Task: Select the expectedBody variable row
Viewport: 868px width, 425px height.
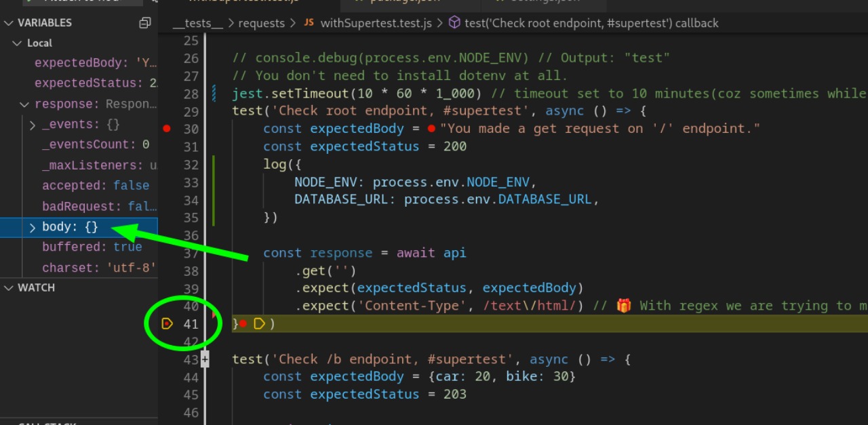Action: tap(79, 63)
